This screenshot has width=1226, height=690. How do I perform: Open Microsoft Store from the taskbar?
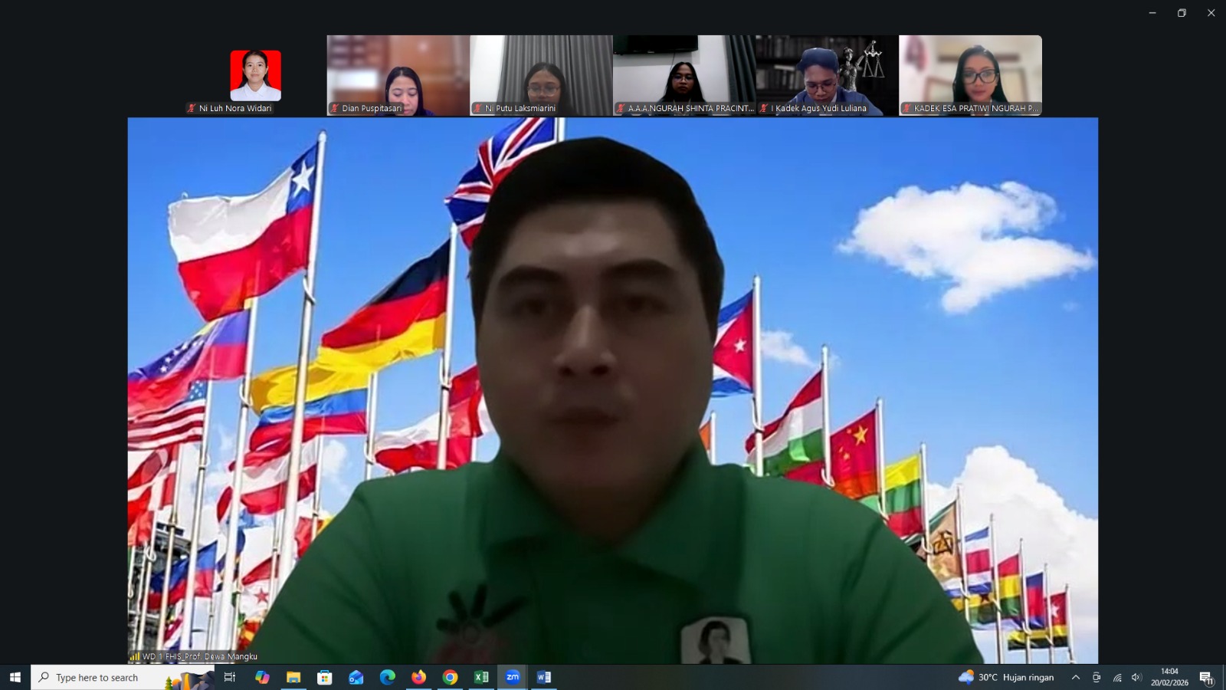tap(325, 677)
